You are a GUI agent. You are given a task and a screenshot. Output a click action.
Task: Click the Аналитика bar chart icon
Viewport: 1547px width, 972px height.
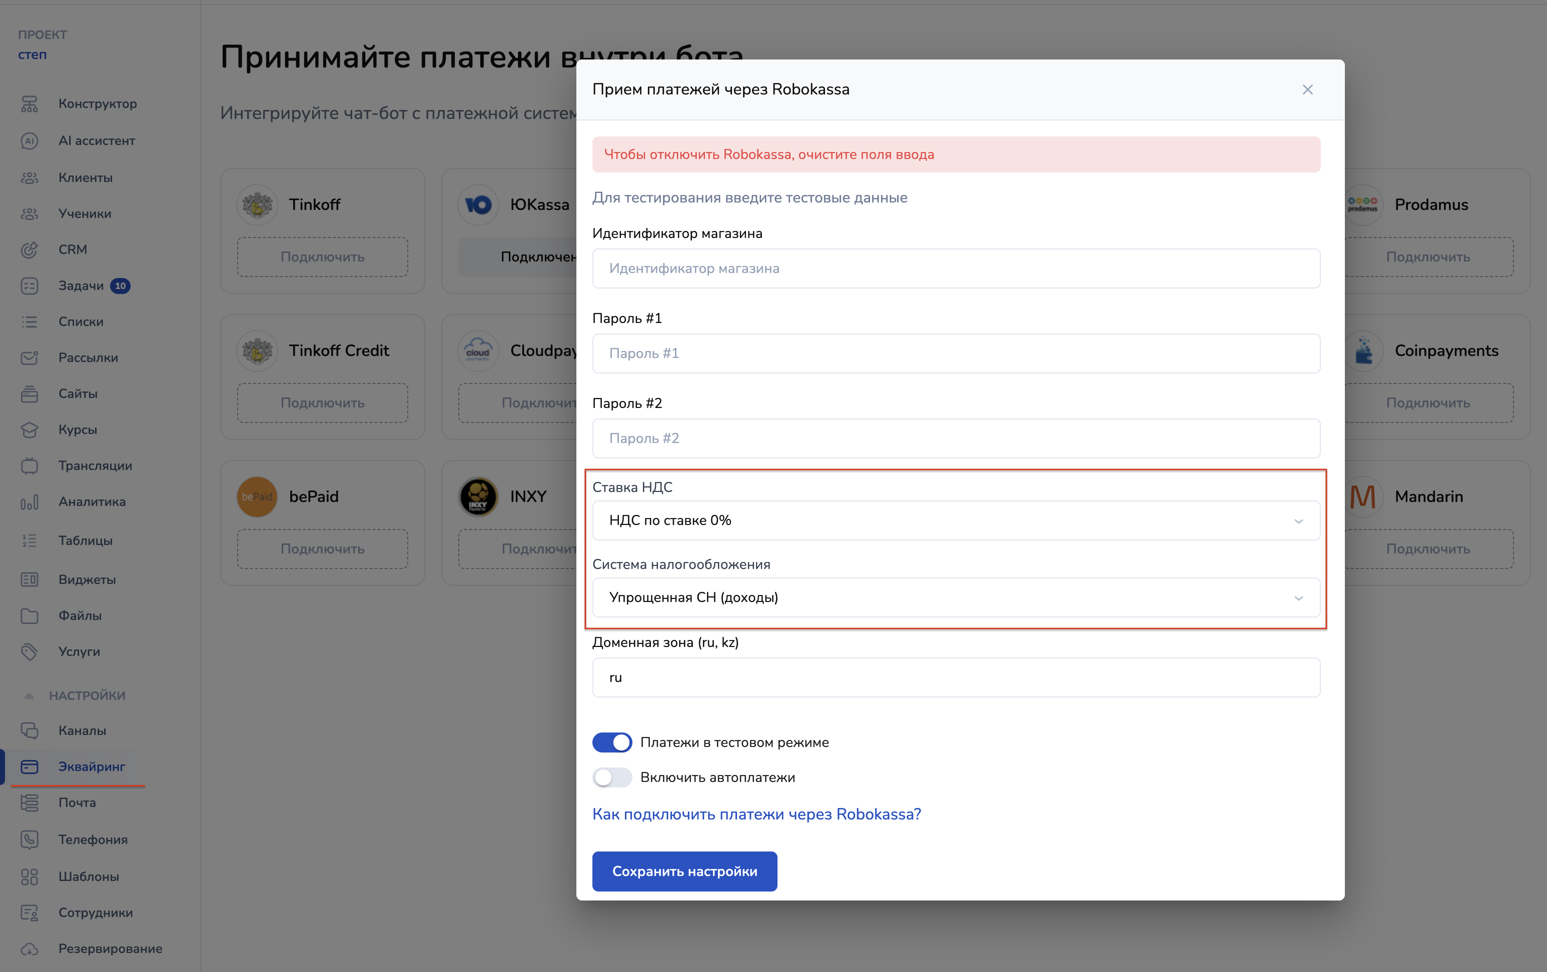point(30,502)
